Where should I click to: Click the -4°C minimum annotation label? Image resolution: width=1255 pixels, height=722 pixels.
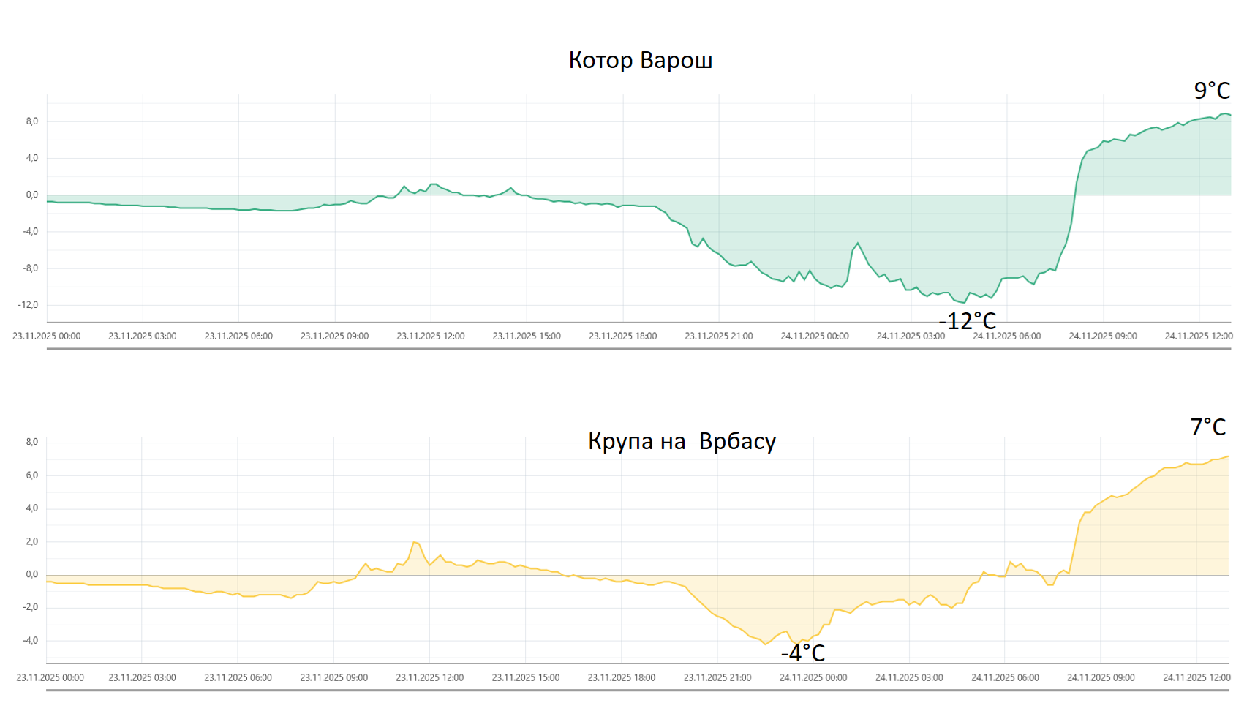802,653
